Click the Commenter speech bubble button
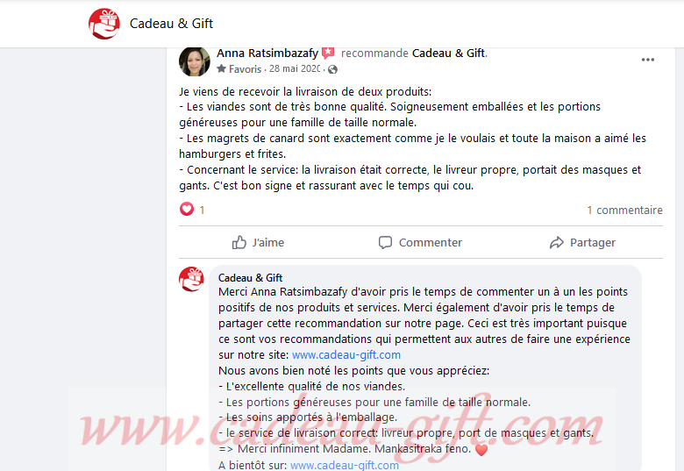This screenshot has width=684, height=471. (x=421, y=242)
